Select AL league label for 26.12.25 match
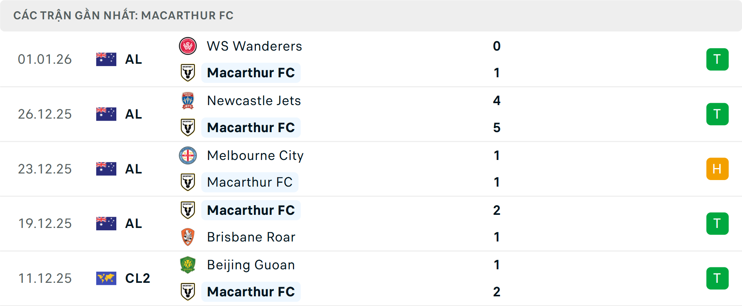 (133, 114)
